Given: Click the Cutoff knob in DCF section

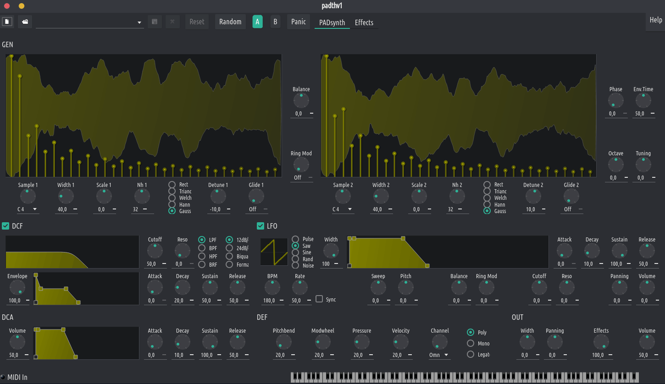Looking at the screenshot, I should (x=155, y=251).
